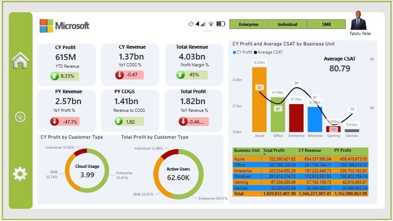Screen dimensions: 393x221
Task: Click the Enterprise 54.51% donut label
Action: click(213, 198)
